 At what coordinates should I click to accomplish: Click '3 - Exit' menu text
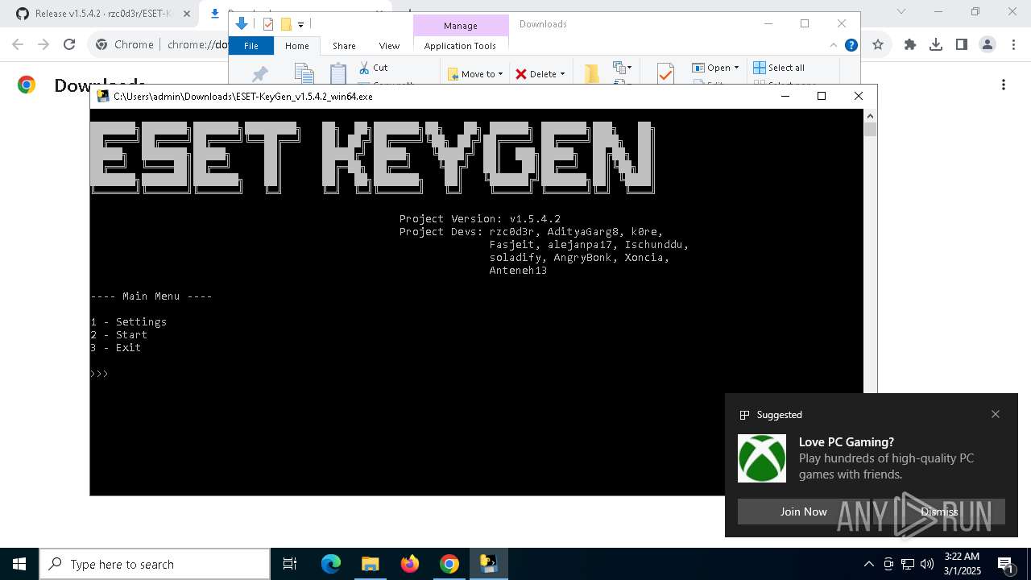coord(116,348)
